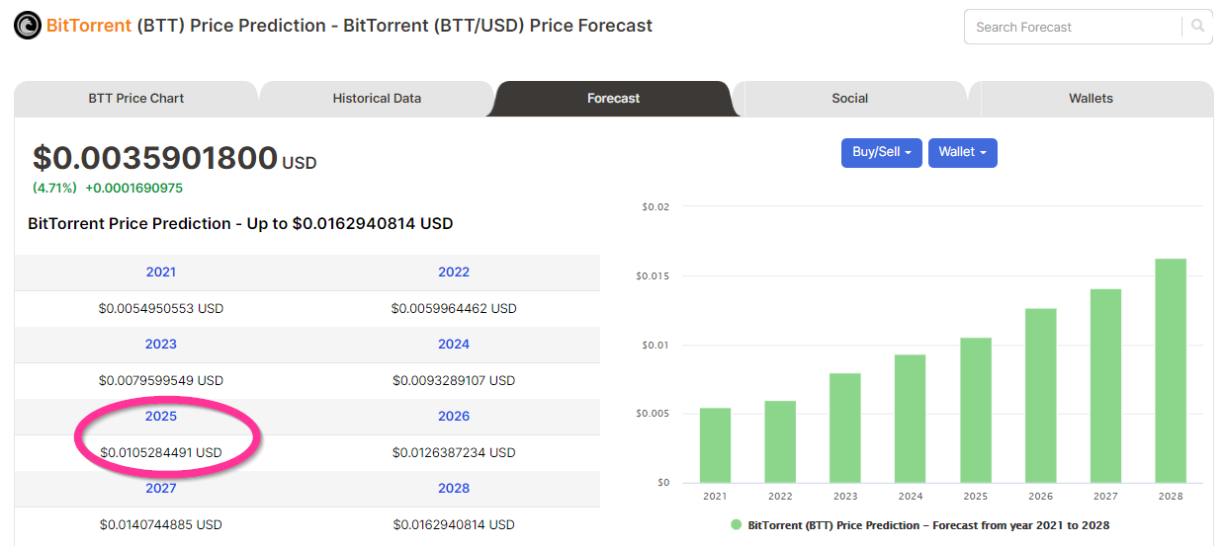This screenshot has width=1224, height=546.
Task: Go to the Social tab
Action: (849, 99)
